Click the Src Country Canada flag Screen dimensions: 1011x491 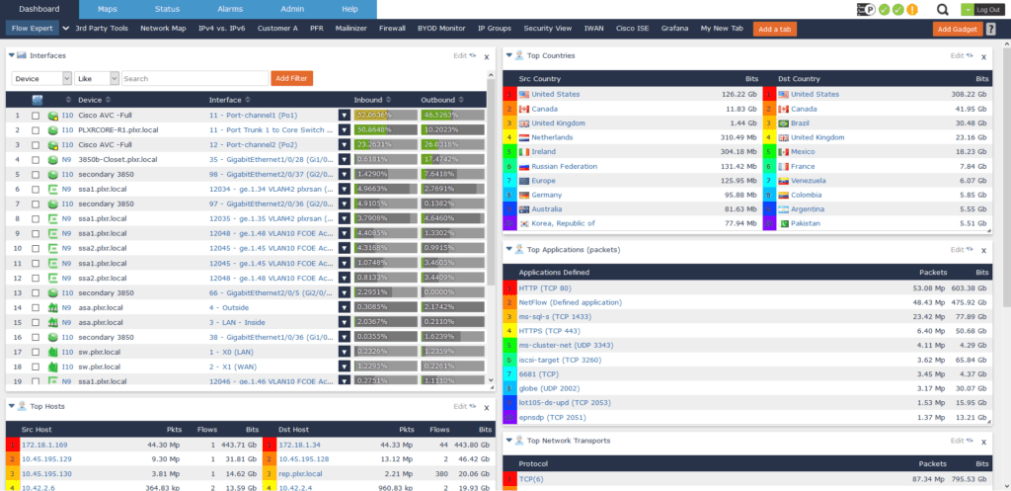pyautogui.click(x=523, y=109)
